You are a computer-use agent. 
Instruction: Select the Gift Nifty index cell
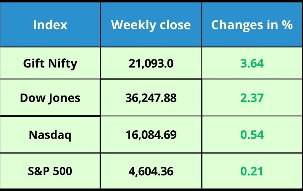50,63
